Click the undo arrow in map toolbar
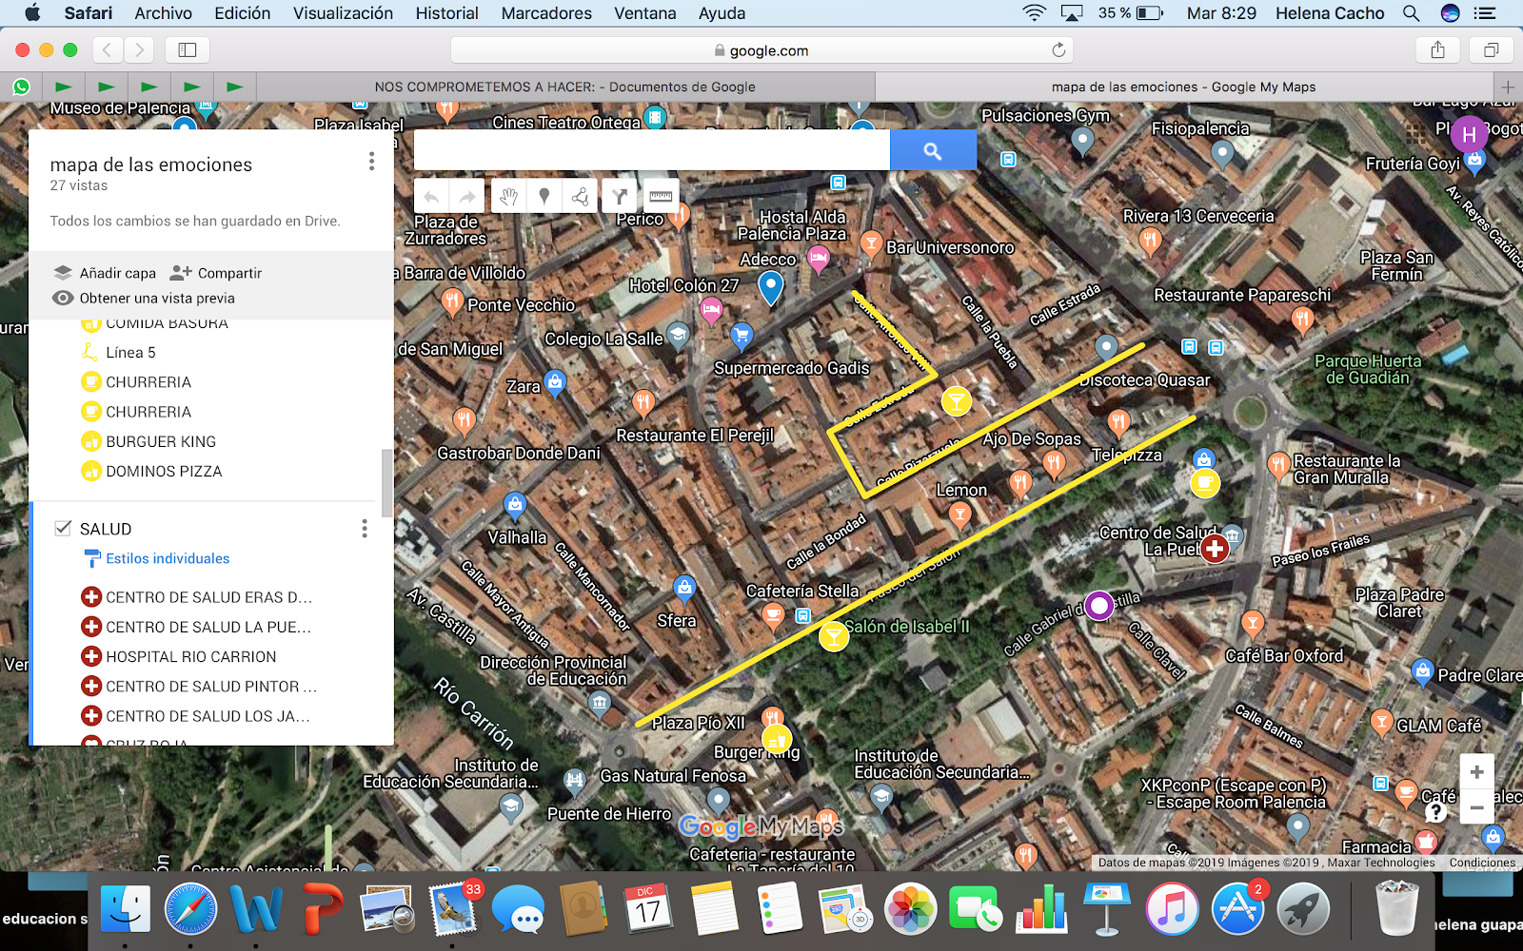This screenshot has height=951, width=1523. [432, 198]
